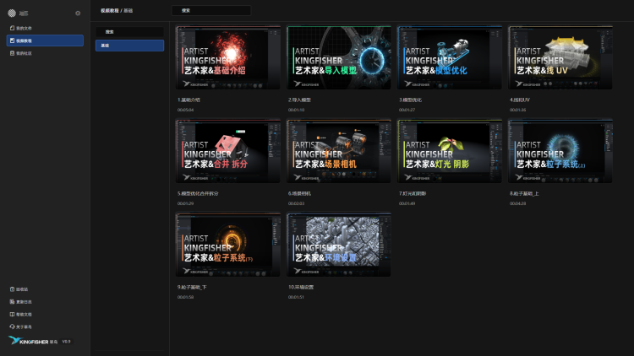Click the 00:04:28 duration text
This screenshot has height=356, width=634.
point(517,203)
